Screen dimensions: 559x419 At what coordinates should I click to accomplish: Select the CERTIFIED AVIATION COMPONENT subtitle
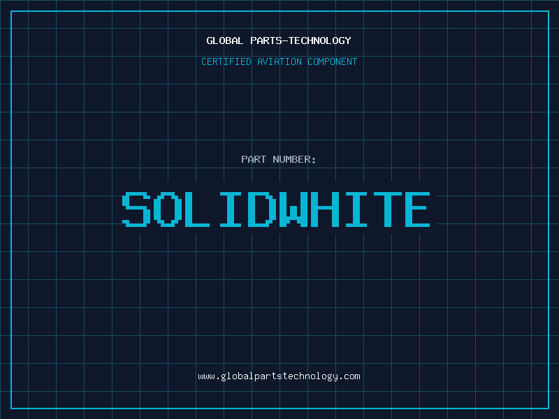pos(279,61)
